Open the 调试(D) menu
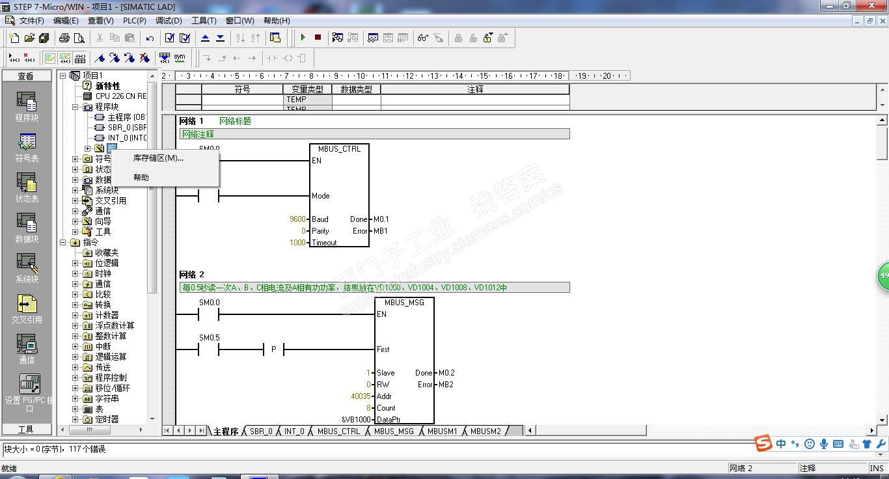The width and height of the screenshot is (889, 479). (169, 21)
